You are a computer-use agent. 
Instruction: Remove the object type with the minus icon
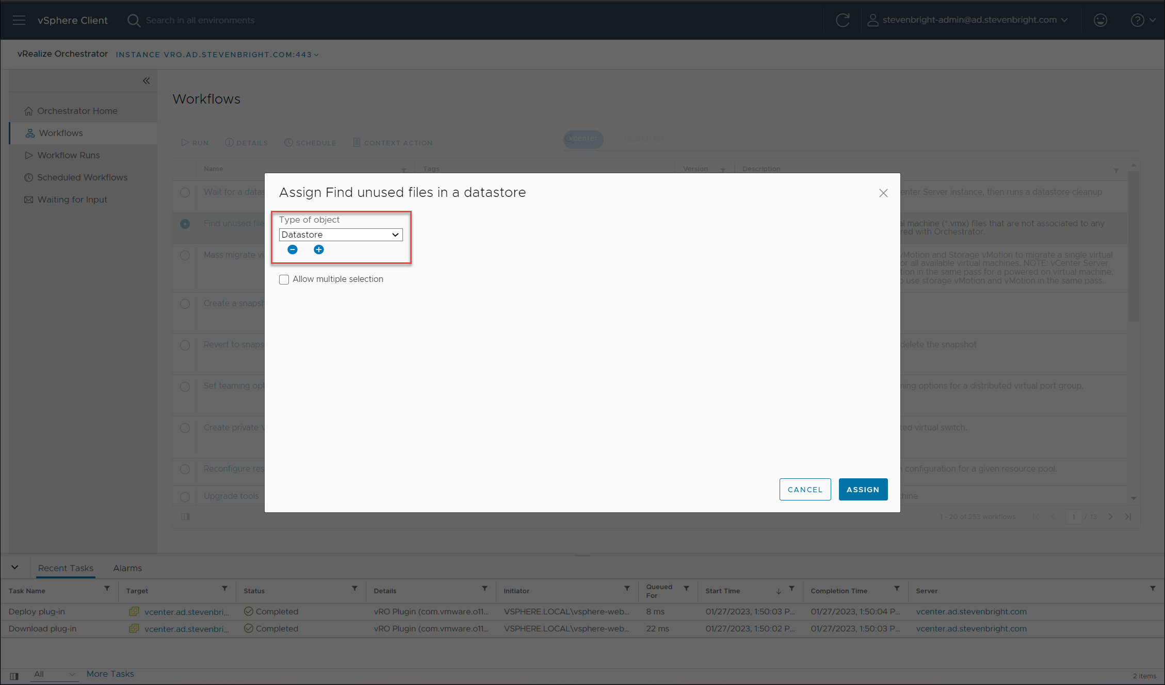click(x=293, y=249)
